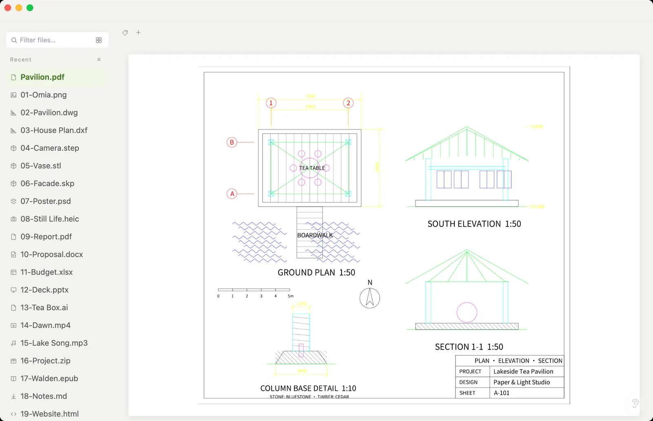Click the document icon beside Pavilion.pdf
The image size is (653, 421).
coord(13,77)
